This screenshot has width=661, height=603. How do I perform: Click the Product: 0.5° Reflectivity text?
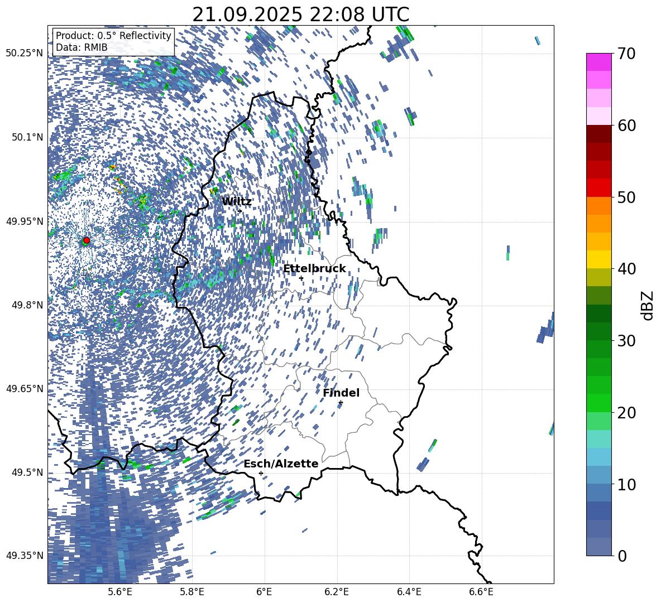(113, 36)
